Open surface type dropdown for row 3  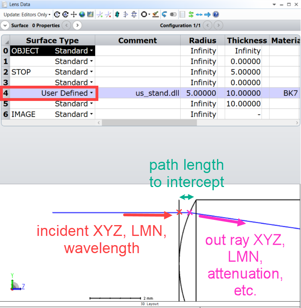(92, 82)
